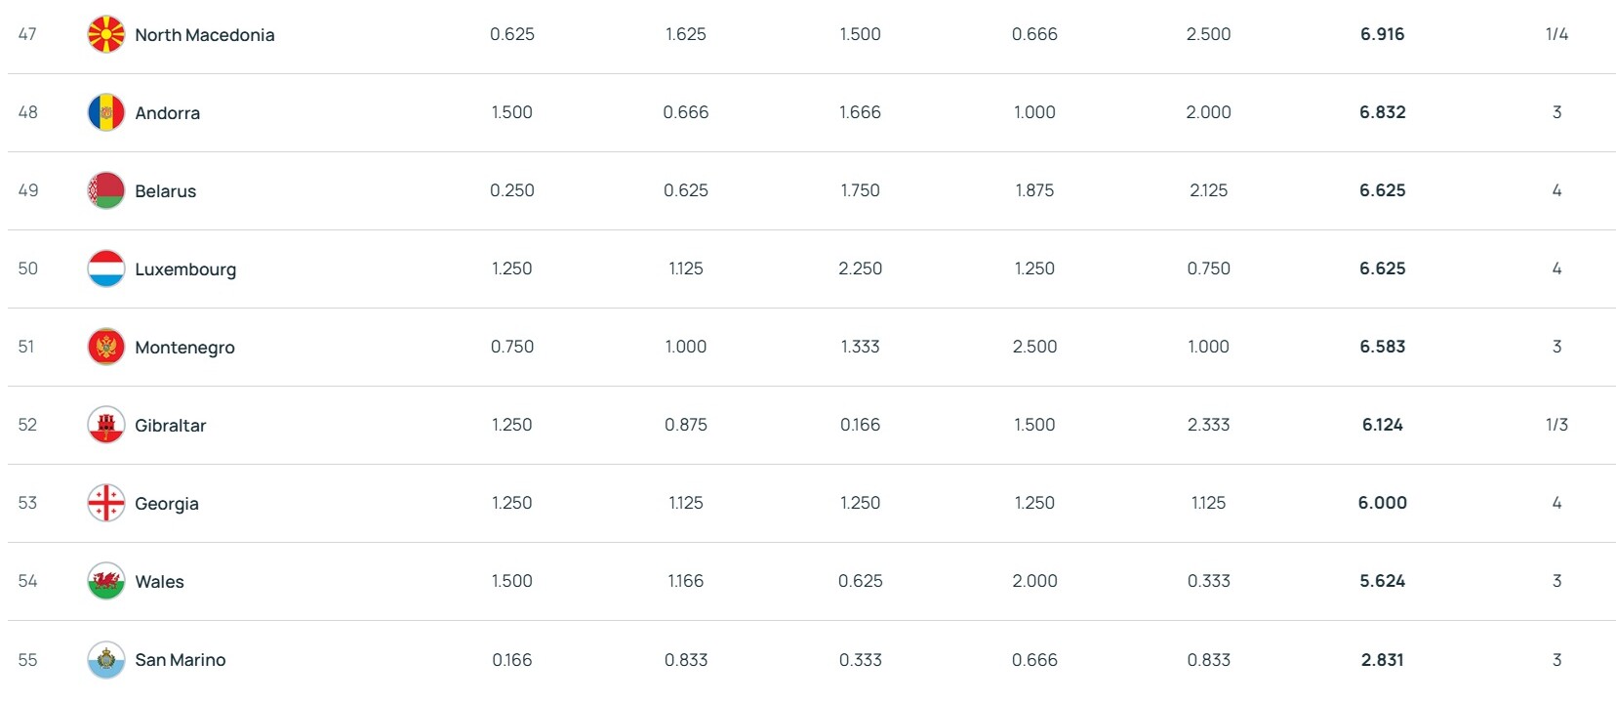Image resolution: width=1616 pixels, height=702 pixels.
Task: Click the Belarus flag icon
Action: point(105,190)
